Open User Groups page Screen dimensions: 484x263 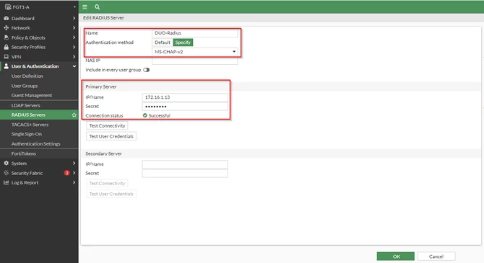click(25, 86)
